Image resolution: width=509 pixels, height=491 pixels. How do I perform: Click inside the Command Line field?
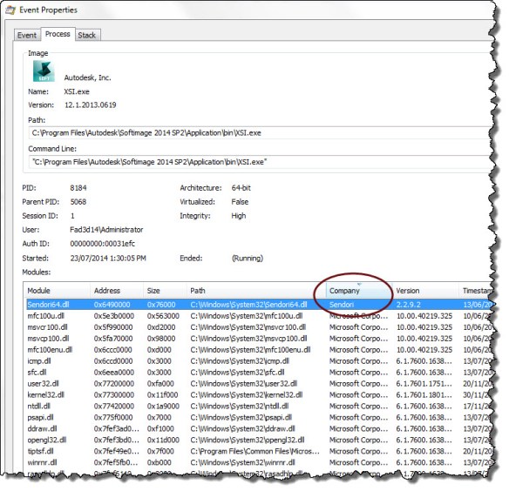pos(260,162)
